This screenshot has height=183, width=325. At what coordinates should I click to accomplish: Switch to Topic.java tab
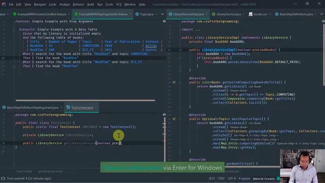coord(147,14)
